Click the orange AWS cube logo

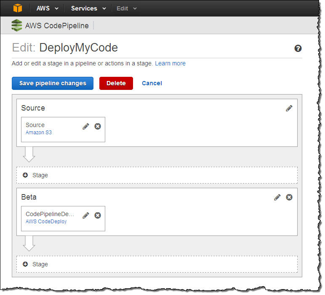16,8
